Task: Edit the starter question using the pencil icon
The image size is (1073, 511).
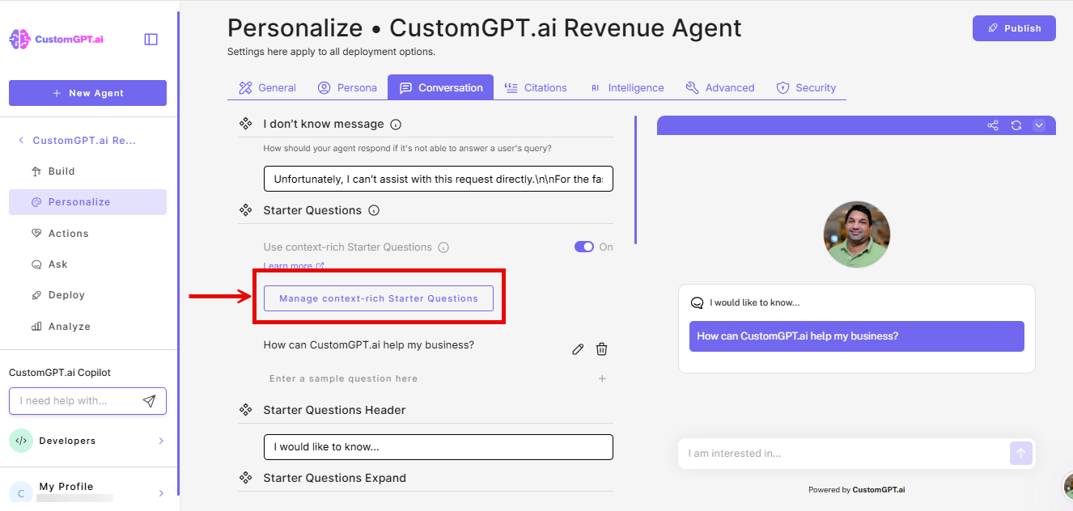Action: (x=577, y=348)
